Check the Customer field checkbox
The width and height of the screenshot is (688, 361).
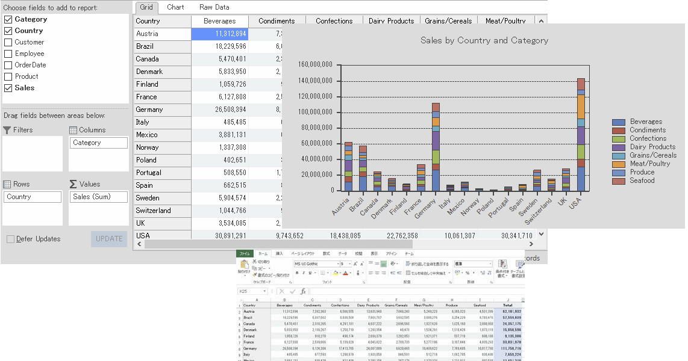pos(8,42)
